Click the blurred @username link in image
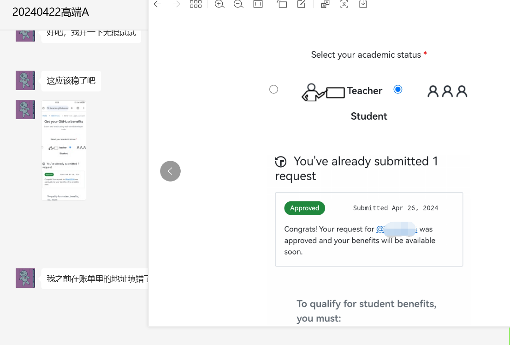 pyautogui.click(x=397, y=229)
